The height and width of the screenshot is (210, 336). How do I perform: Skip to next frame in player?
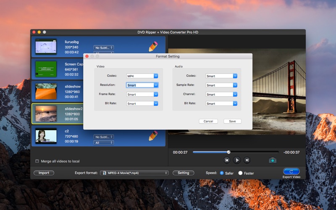click(x=247, y=160)
